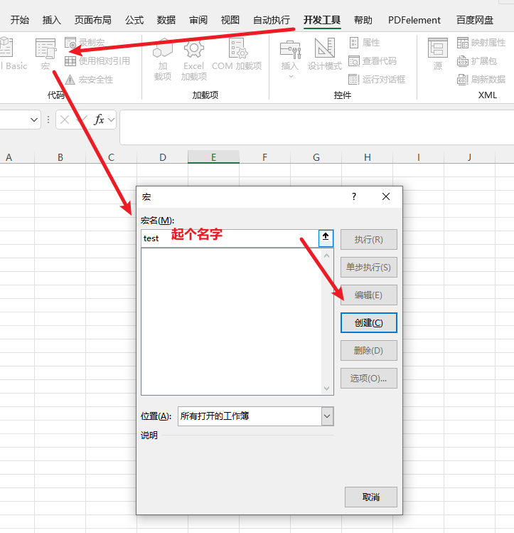The width and height of the screenshot is (514, 533).
Task: Click the collapse dialog arrow beside macro name
Action: [x=326, y=238]
